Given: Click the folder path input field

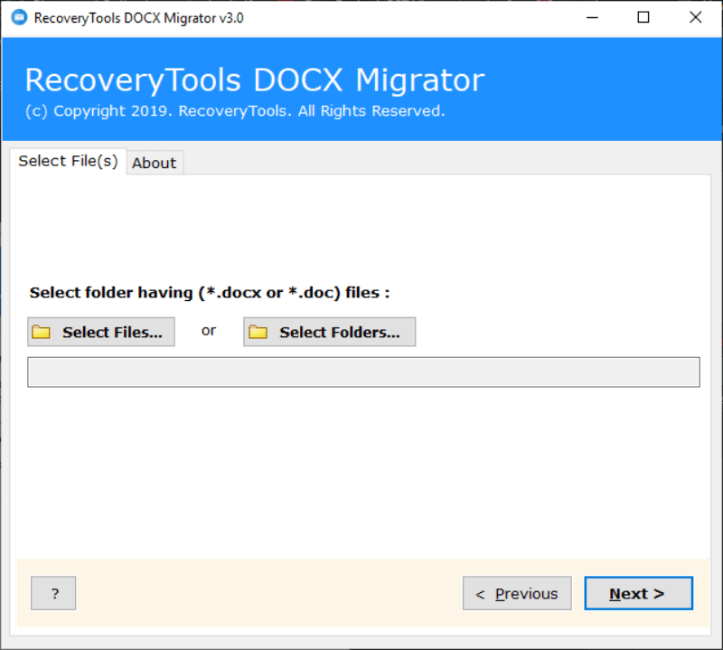Looking at the screenshot, I should pyautogui.click(x=363, y=372).
